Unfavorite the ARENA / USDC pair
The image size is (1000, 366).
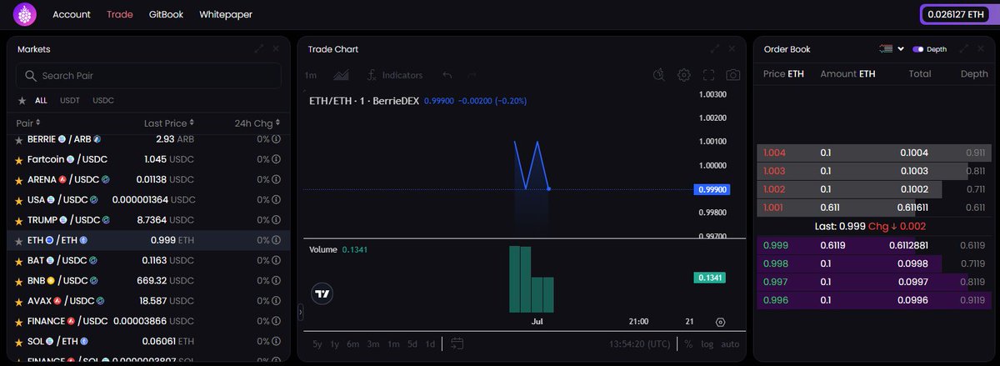coord(21,179)
